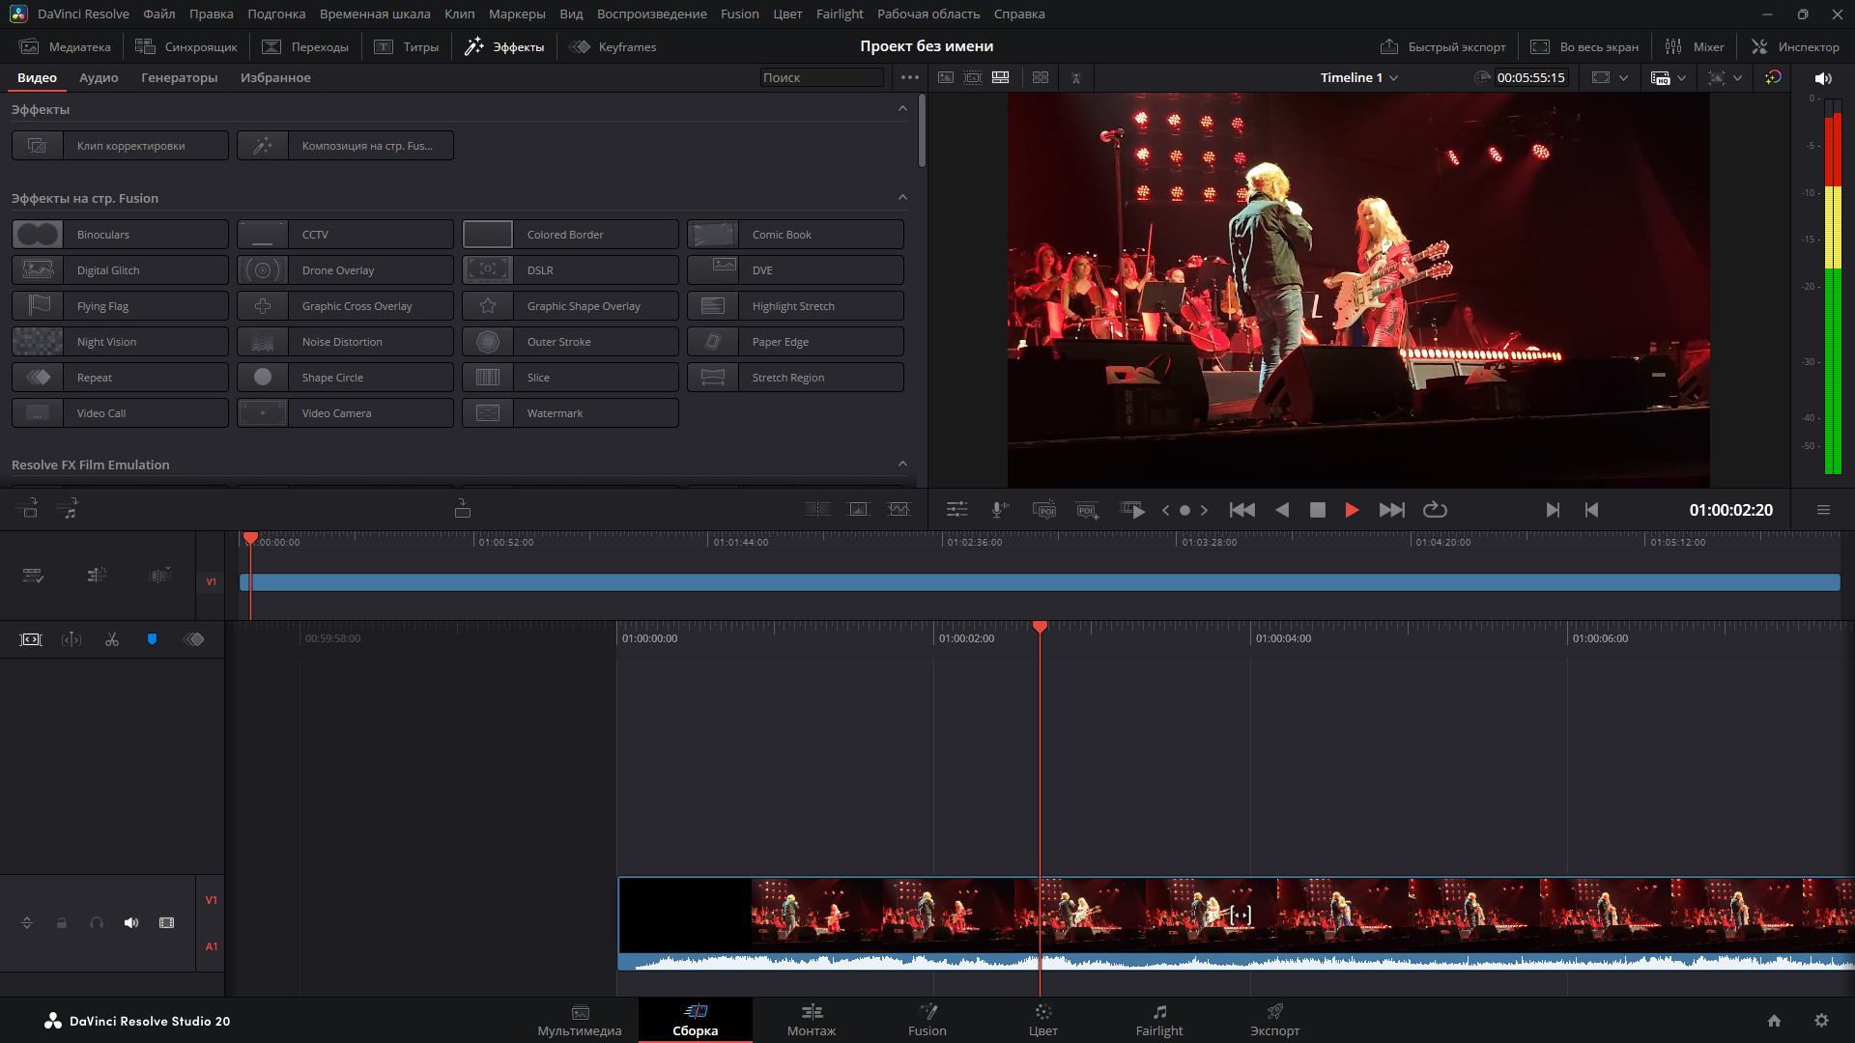Toggle the track lock icon
This screenshot has height=1043, width=1855.
pos(62,923)
